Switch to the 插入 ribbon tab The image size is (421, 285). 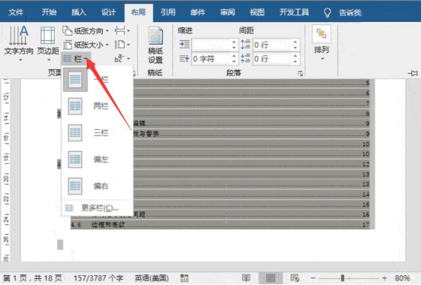[x=78, y=12]
